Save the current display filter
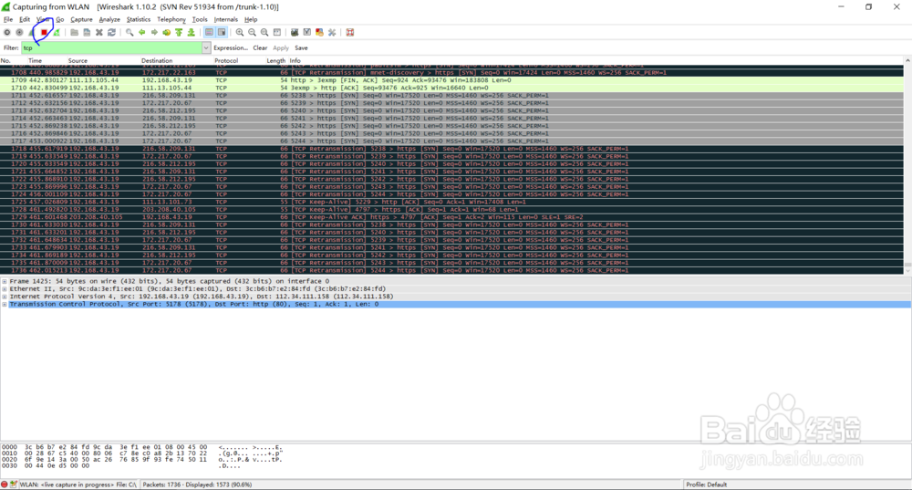 (301, 47)
